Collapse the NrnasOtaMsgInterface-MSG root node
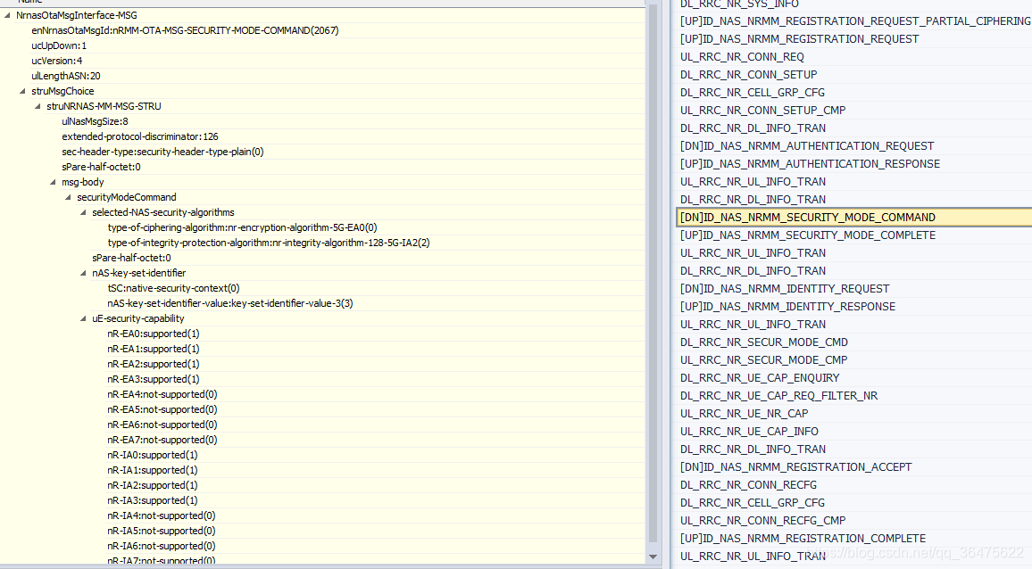This screenshot has width=1032, height=569. pos(7,15)
